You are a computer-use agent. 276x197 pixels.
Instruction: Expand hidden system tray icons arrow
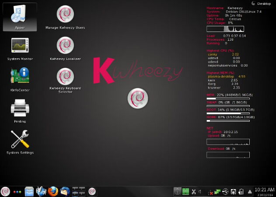pos(250,191)
